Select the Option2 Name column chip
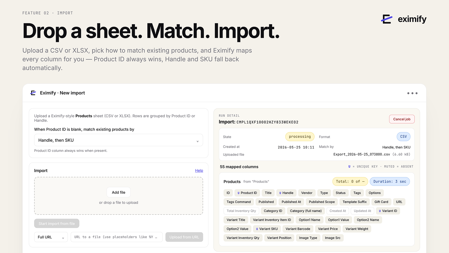Image resolution: width=449 pixels, height=253 pixels. point(368,220)
